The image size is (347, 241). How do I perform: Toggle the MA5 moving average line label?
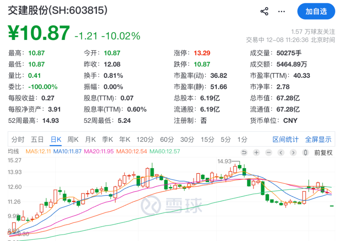38,151
